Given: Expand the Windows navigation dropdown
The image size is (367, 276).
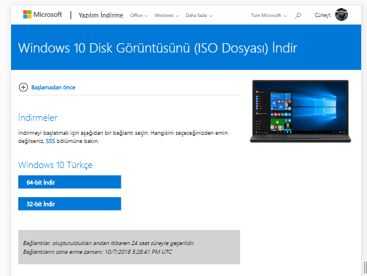Looking at the screenshot, I should [167, 16].
